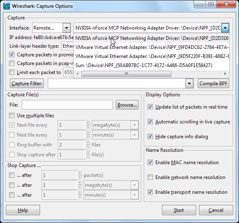Screen dimensions: 239x223
Task: Pick the second VMware Virtual Ethernet Adapter entry
Action: tap(151, 56)
